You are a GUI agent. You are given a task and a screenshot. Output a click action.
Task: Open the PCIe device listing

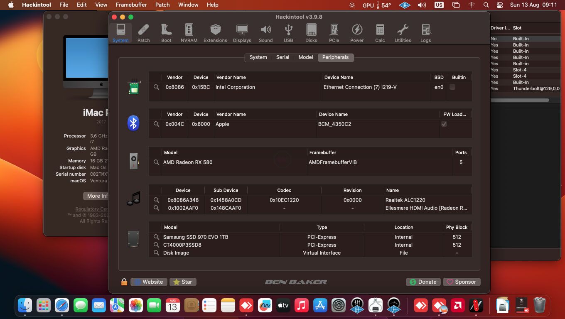334,32
